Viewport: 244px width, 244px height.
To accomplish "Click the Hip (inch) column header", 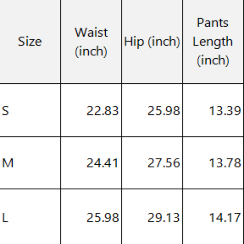I will tap(152, 41).
